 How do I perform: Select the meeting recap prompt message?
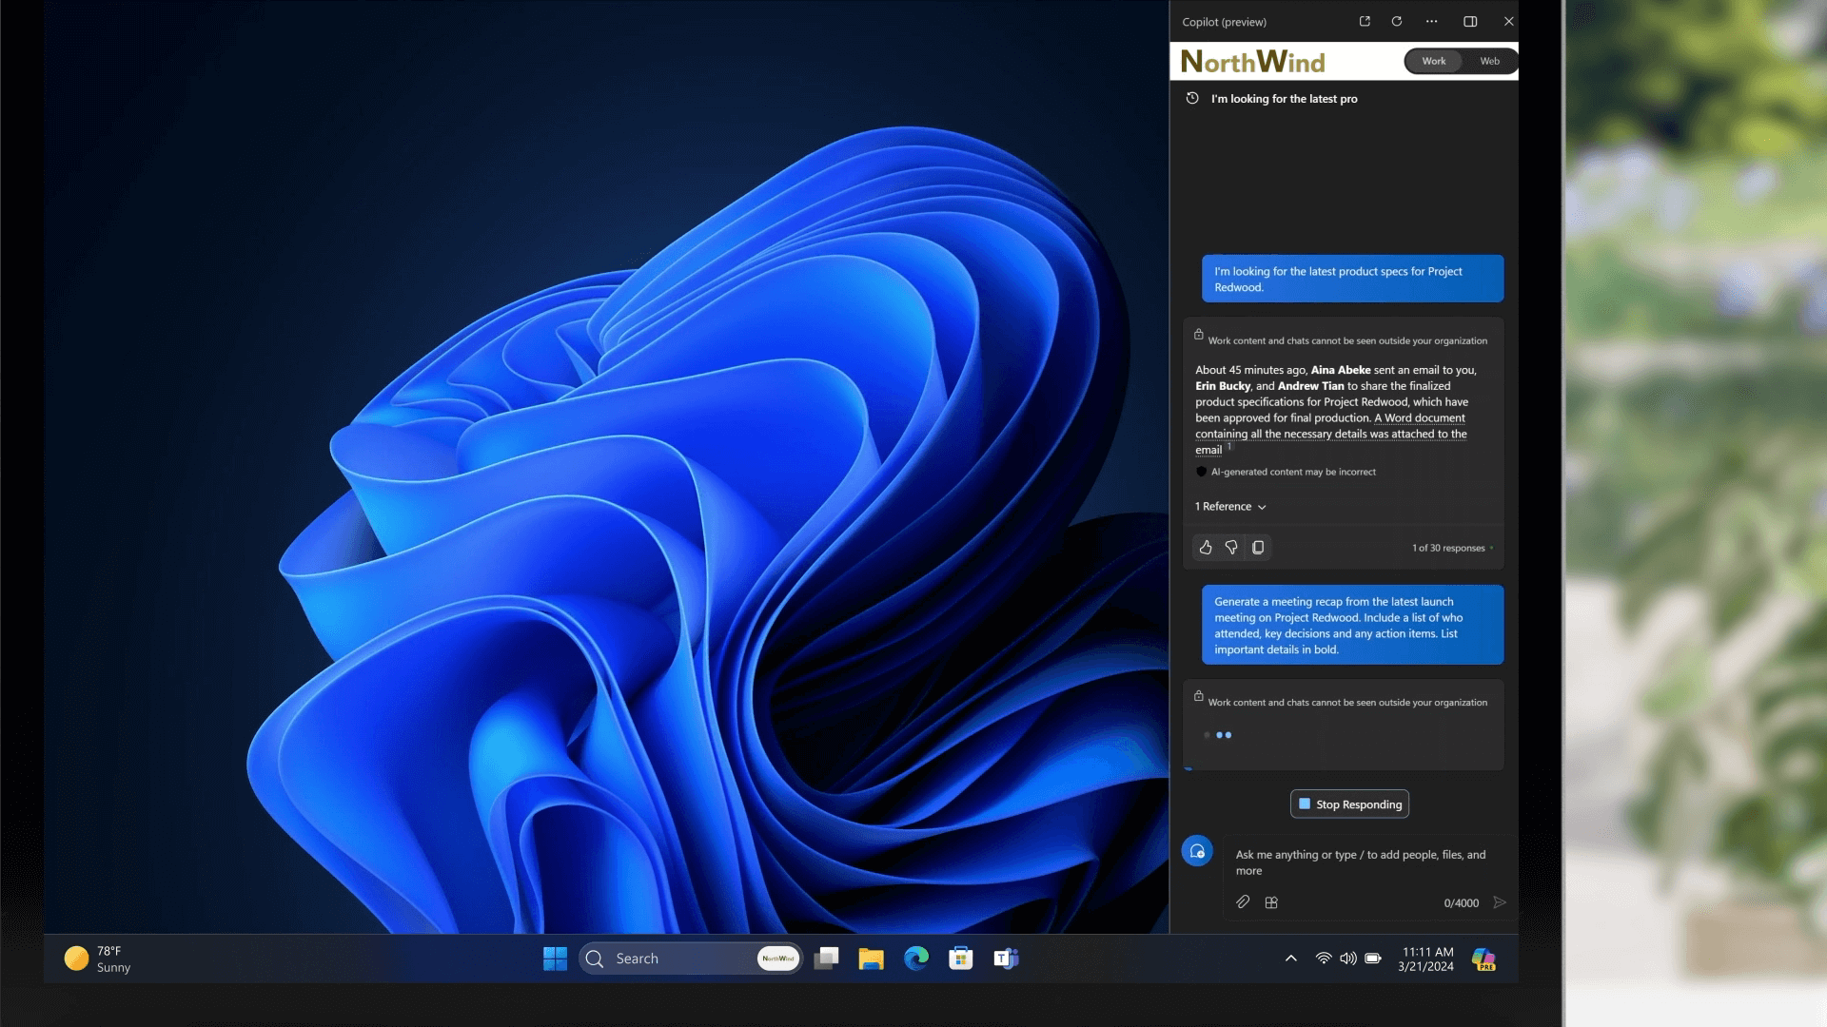coord(1352,625)
